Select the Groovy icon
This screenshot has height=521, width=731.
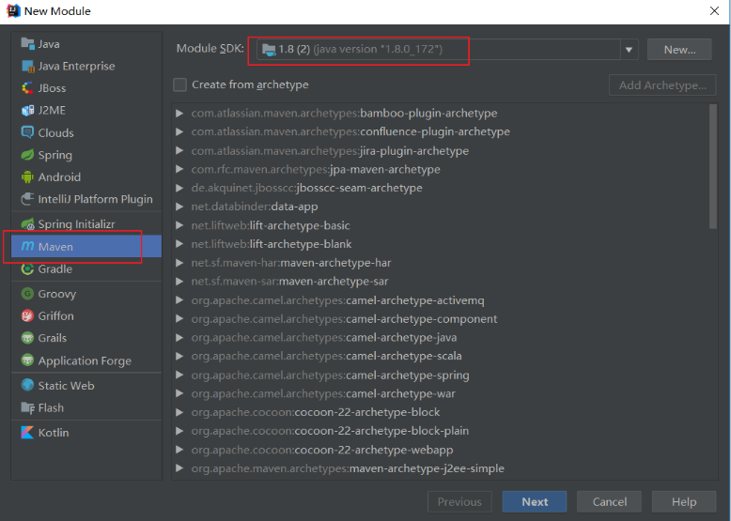coord(27,294)
